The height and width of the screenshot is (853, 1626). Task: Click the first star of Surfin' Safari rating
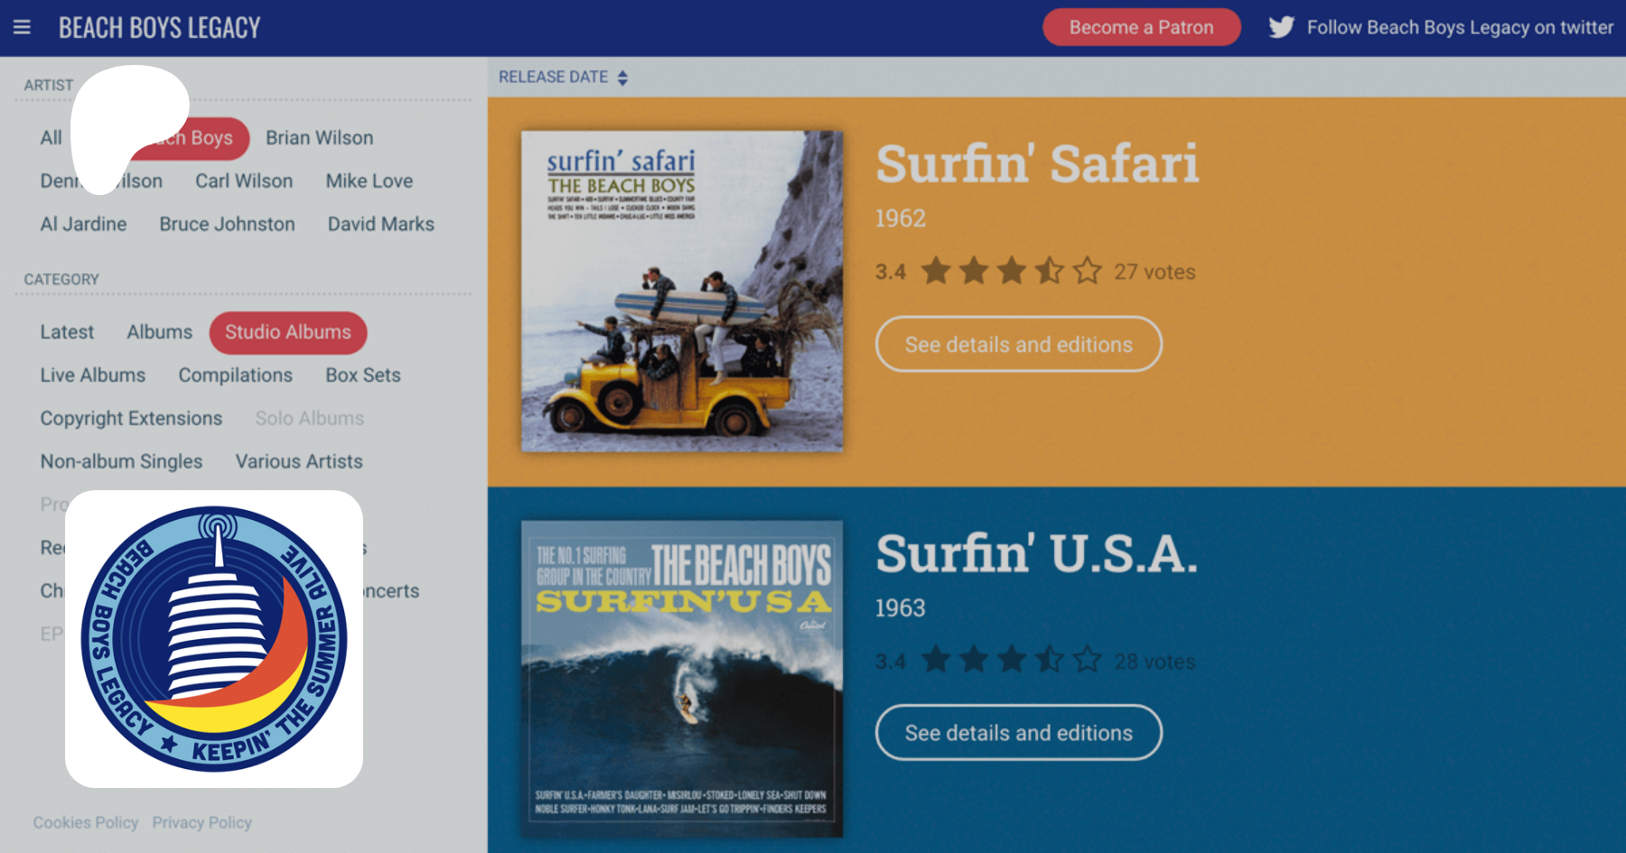tap(936, 271)
